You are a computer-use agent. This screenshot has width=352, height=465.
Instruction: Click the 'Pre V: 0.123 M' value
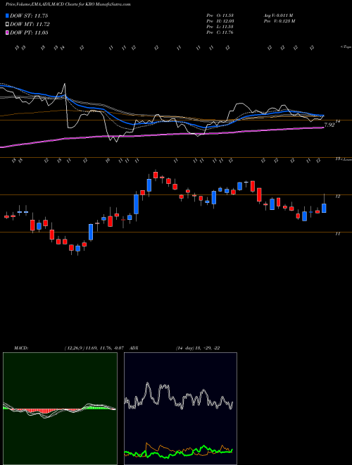coord(279,21)
